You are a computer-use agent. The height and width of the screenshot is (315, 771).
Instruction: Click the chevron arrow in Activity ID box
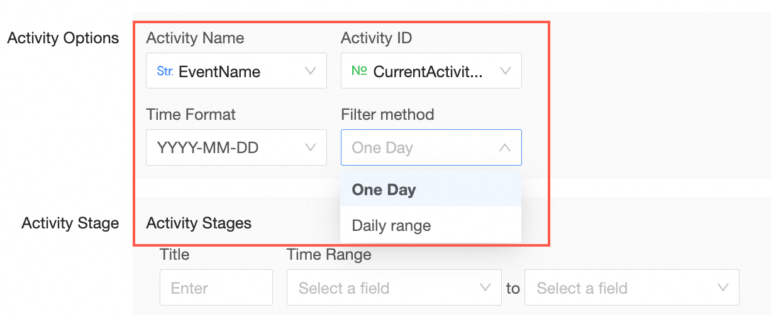[x=505, y=71]
